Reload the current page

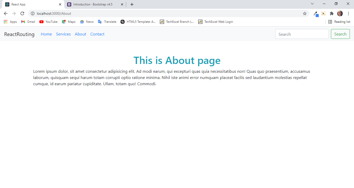22,13
